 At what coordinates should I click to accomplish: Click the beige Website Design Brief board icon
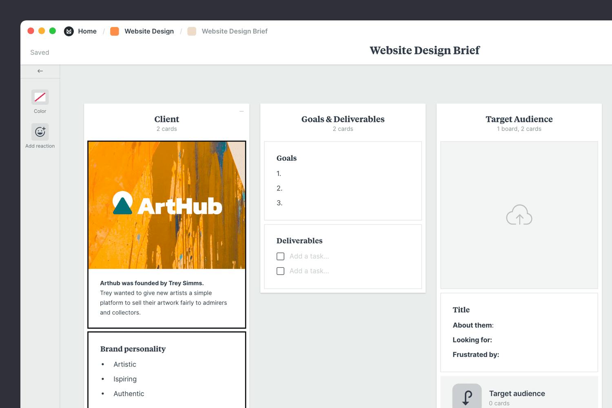191,31
